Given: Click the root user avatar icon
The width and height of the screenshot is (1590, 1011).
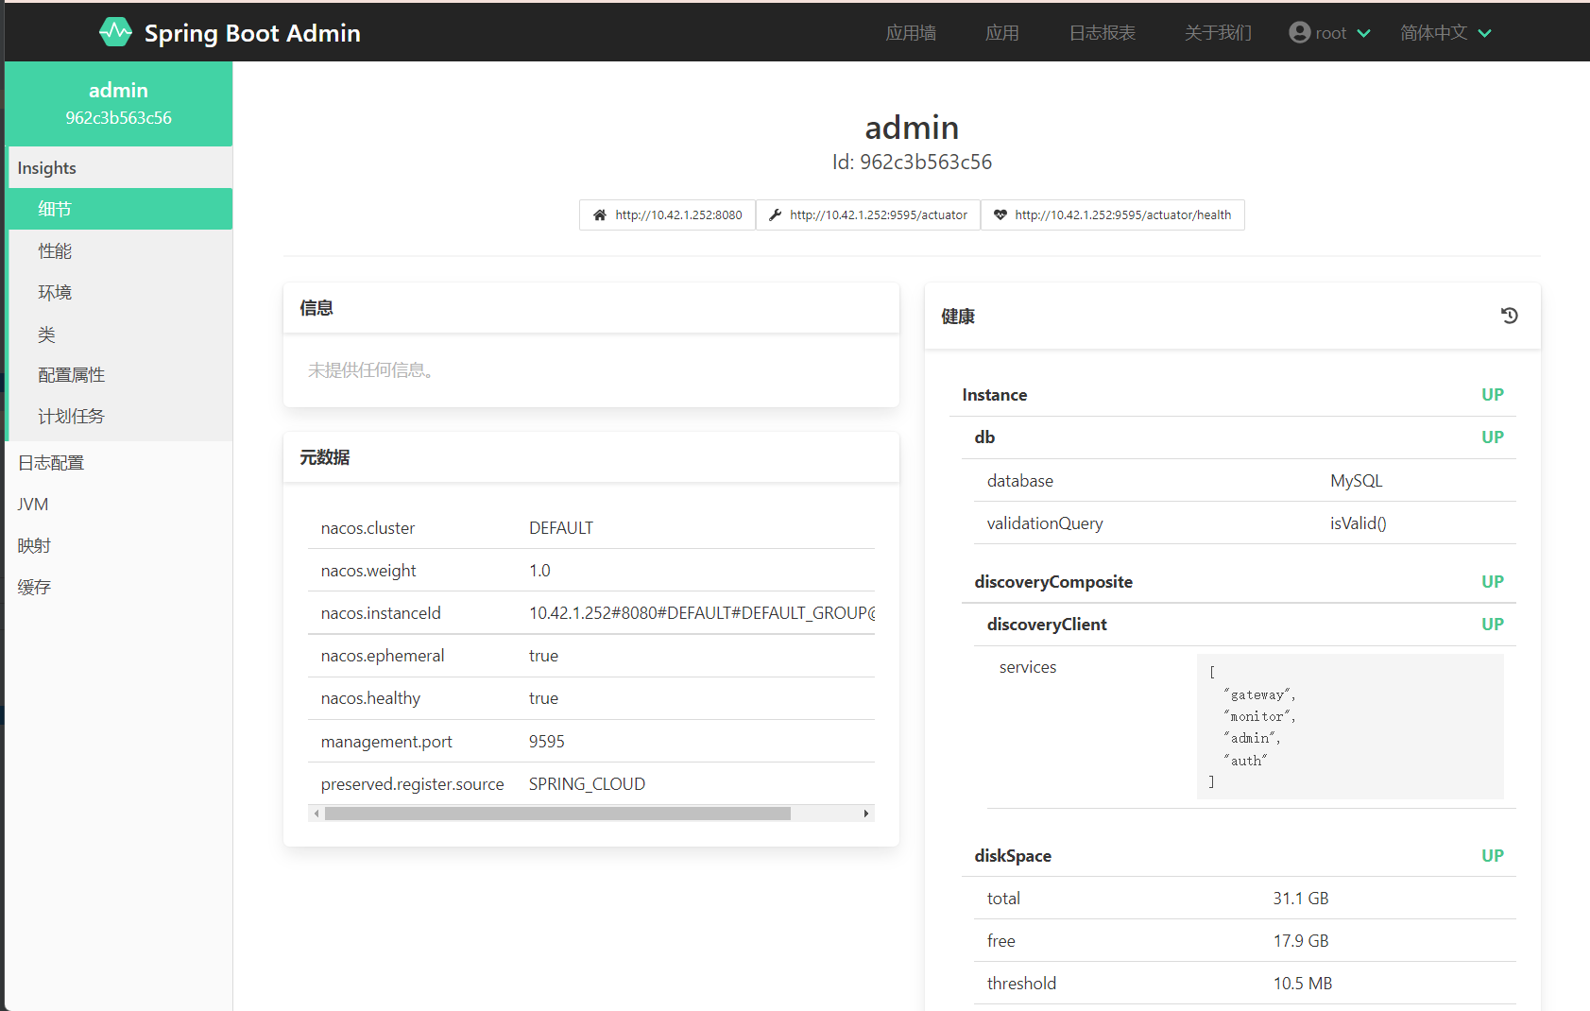Looking at the screenshot, I should [1300, 32].
